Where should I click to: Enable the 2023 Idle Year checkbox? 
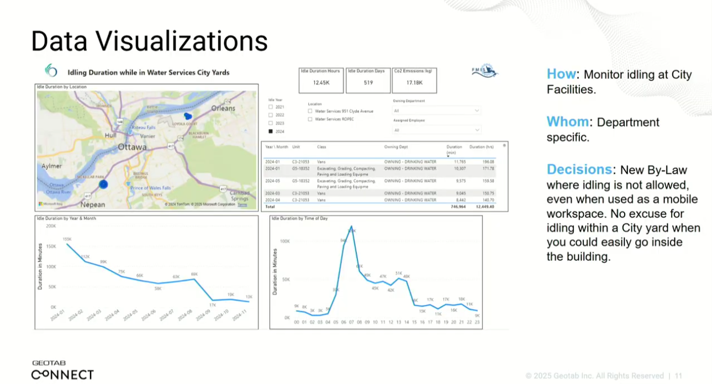(270, 123)
